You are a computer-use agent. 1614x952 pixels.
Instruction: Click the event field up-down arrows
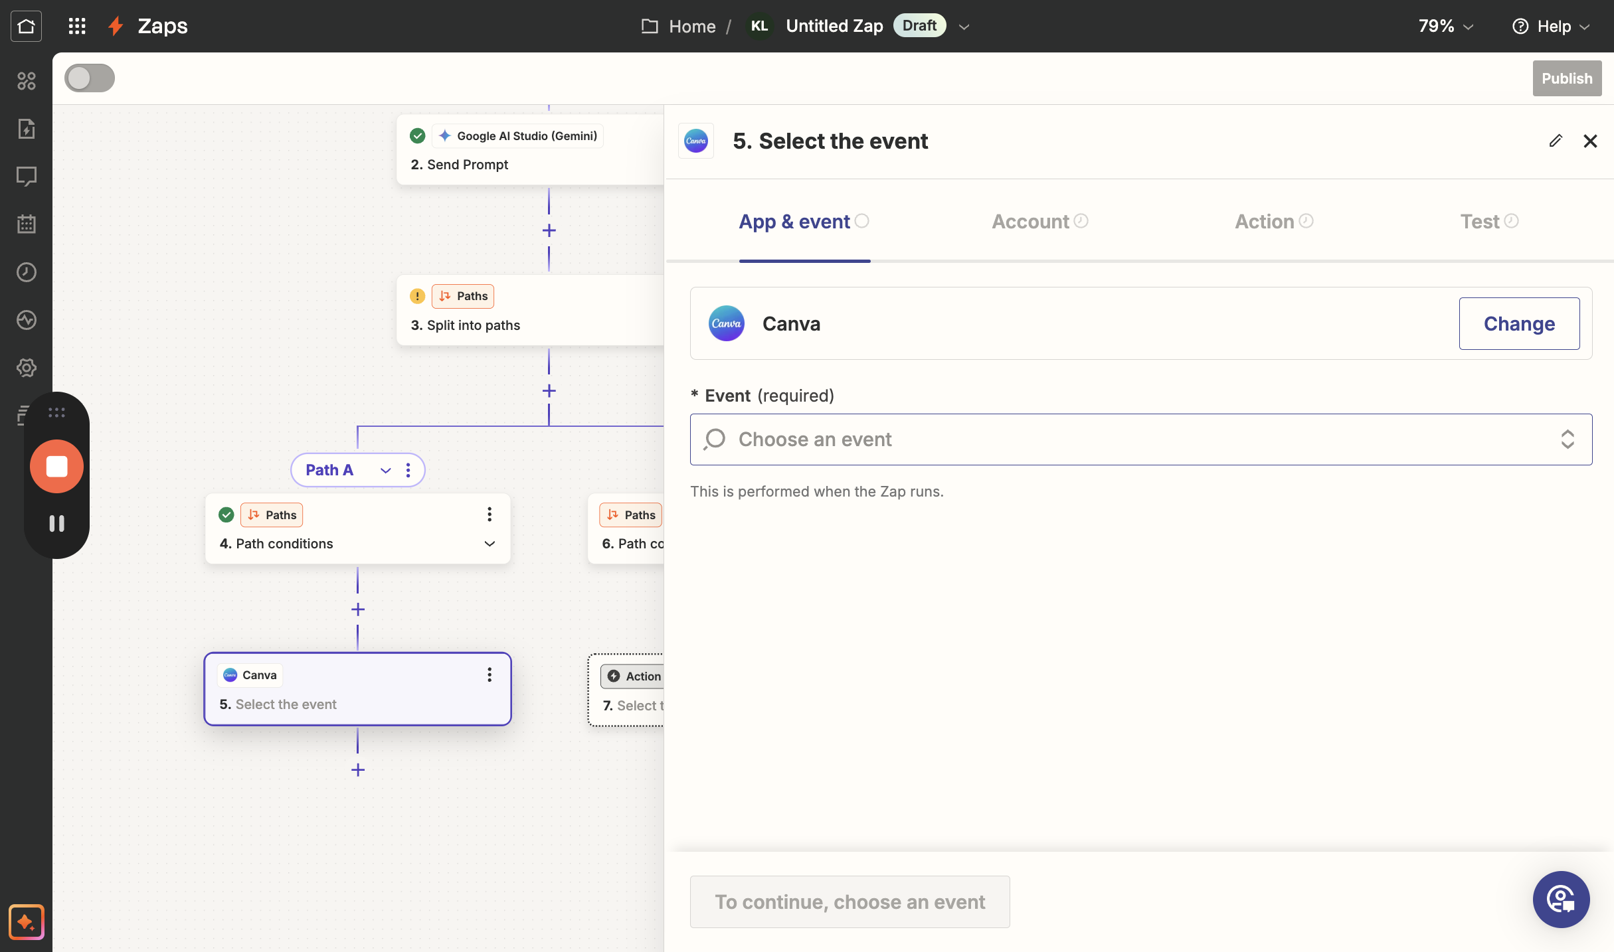point(1568,439)
